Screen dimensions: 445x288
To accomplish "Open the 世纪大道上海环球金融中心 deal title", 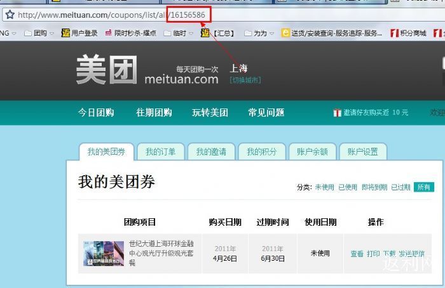I will (161, 253).
